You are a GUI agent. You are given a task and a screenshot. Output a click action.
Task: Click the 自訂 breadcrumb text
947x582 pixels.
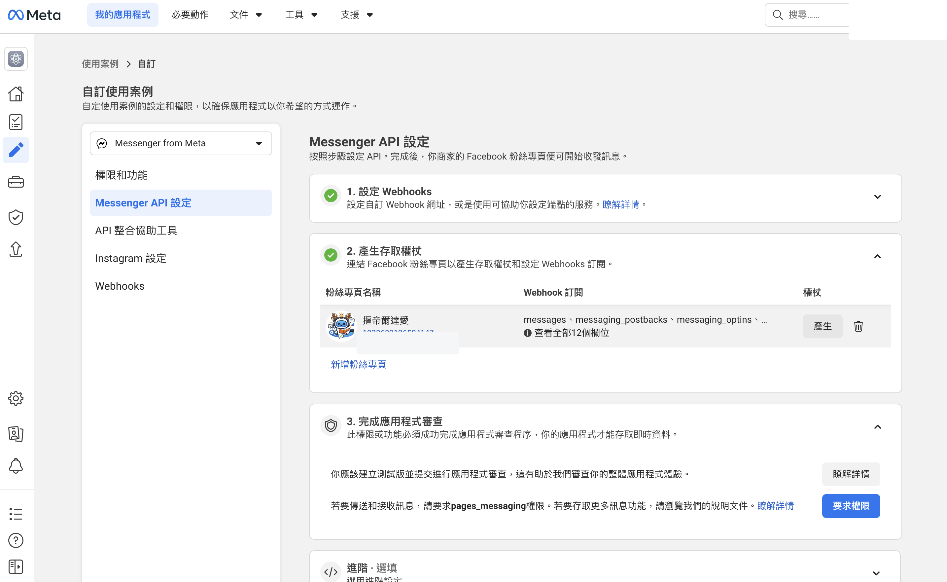click(x=147, y=63)
